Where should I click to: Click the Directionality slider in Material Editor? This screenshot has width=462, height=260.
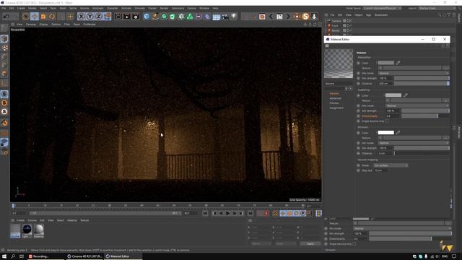(425, 116)
